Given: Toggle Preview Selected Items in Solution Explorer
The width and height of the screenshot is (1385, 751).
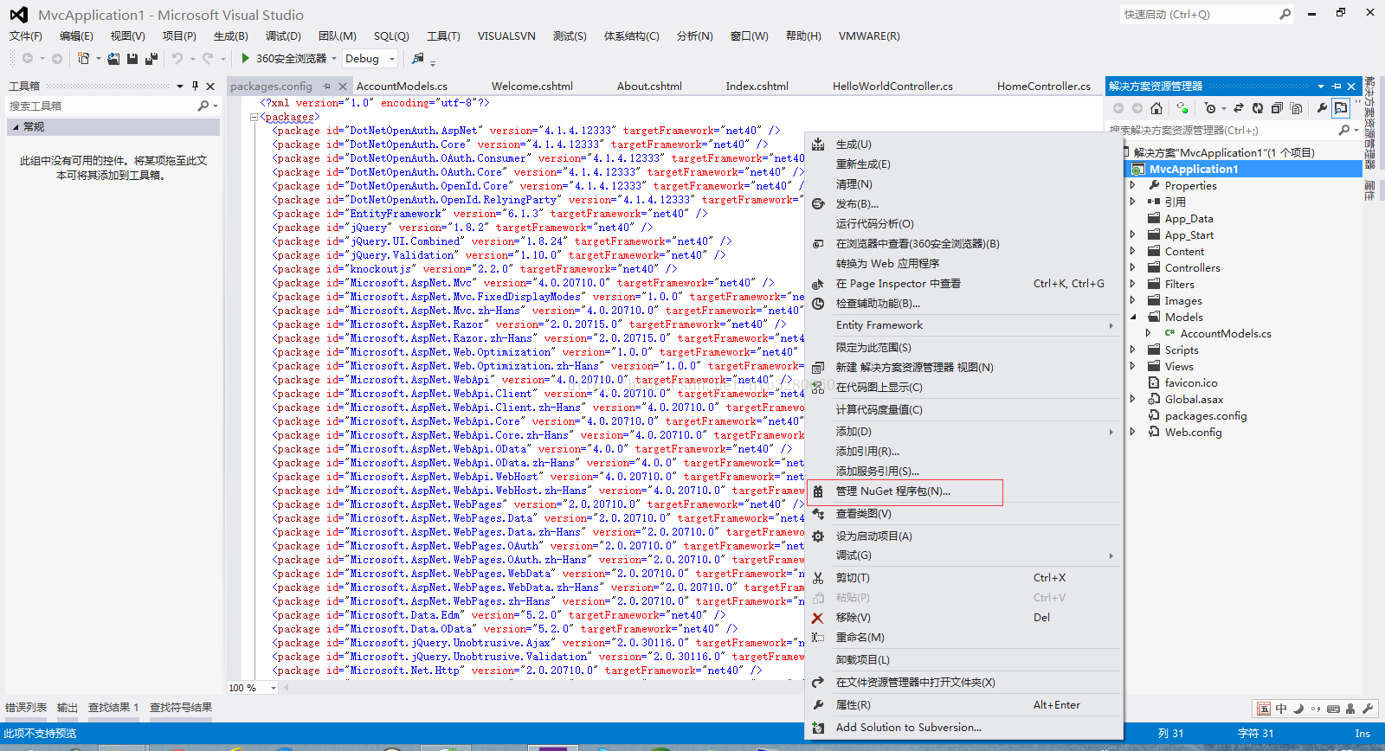Looking at the screenshot, I should coord(1341,108).
